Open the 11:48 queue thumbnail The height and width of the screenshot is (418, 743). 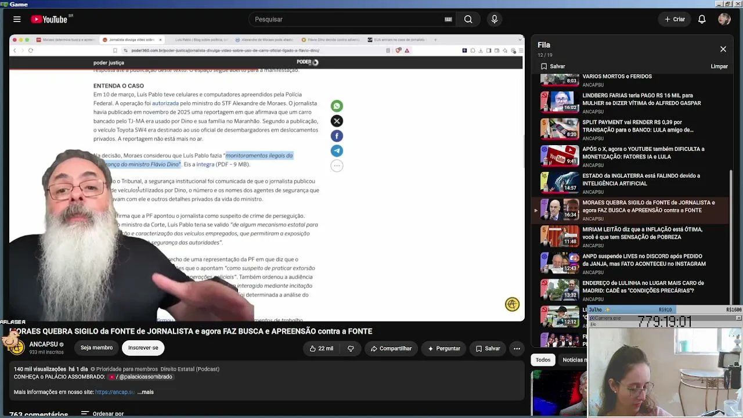click(560, 236)
